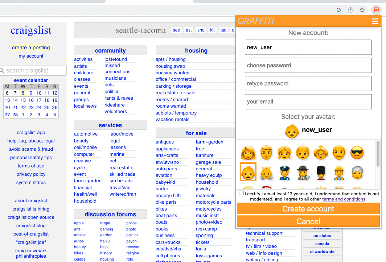Image resolution: width=386 pixels, height=262 pixels.
Task: Click the craigslist search magnifier icon
Action: click(x=2, y=71)
